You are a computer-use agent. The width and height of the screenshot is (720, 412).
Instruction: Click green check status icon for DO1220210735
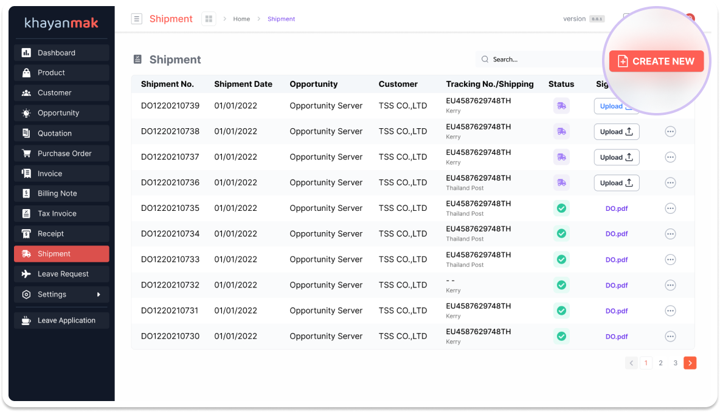(561, 208)
